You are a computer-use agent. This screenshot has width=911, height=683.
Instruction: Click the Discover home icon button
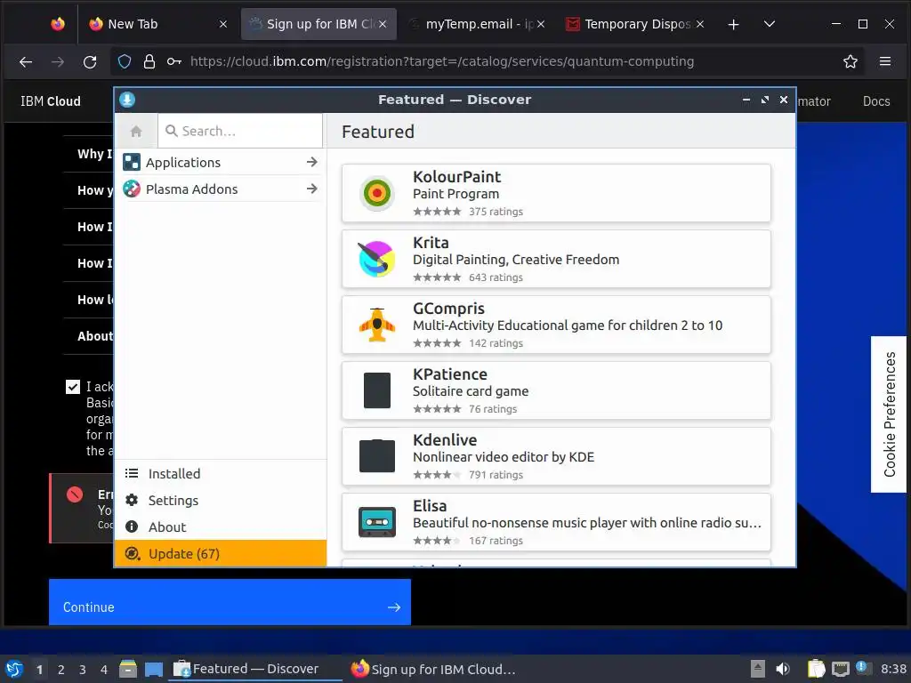pyautogui.click(x=136, y=132)
